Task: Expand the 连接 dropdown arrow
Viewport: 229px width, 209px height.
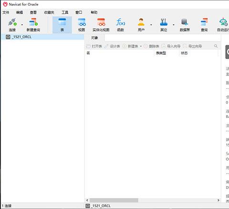Action: tap(22, 25)
